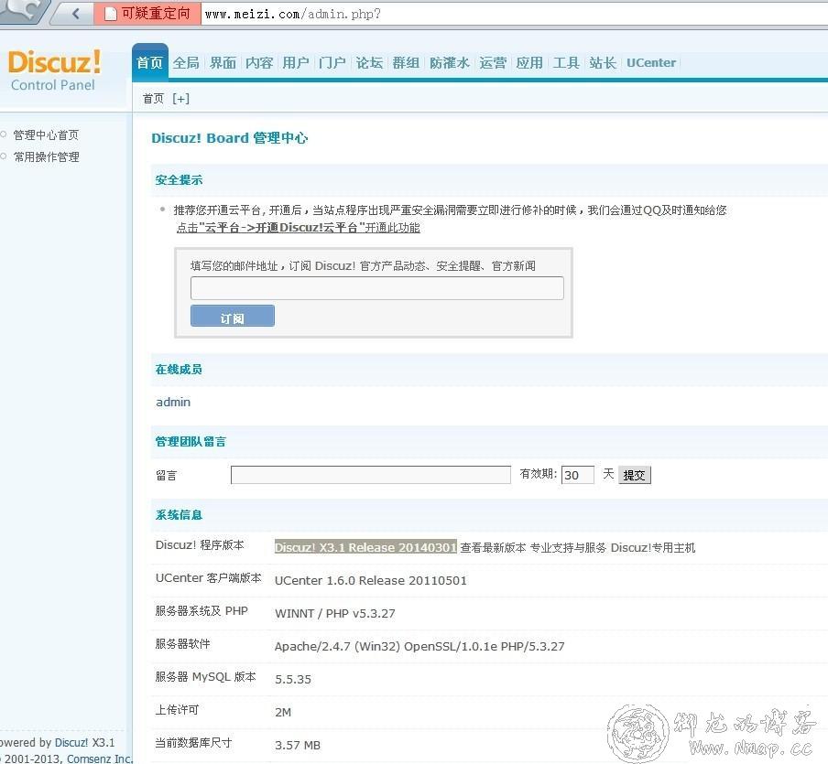The image size is (828, 764).
Task: Click the Discuz!专用主机 link
Action: (x=653, y=548)
